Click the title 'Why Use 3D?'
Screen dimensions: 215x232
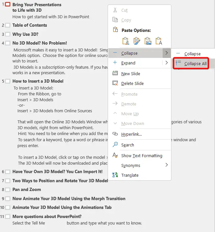(x=25, y=34)
